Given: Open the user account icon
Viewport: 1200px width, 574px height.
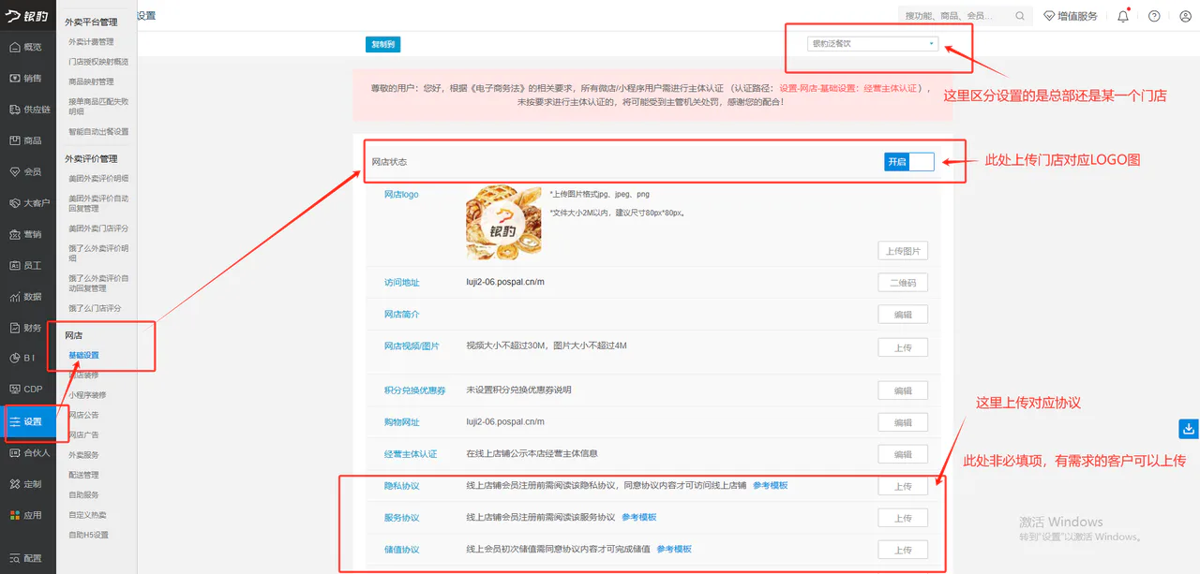Looking at the screenshot, I should 1185,16.
